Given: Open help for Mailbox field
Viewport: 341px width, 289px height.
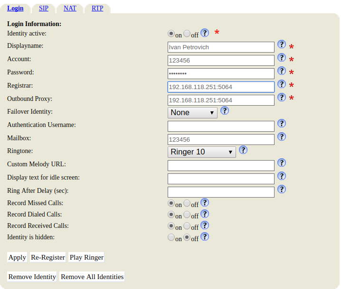Looking at the screenshot, I should [x=281, y=137].
